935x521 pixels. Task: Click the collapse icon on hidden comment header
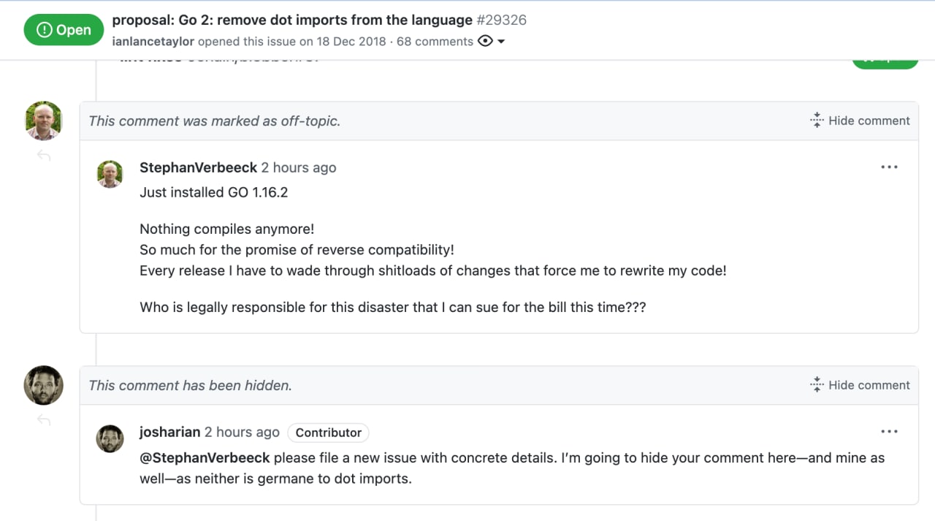point(817,385)
